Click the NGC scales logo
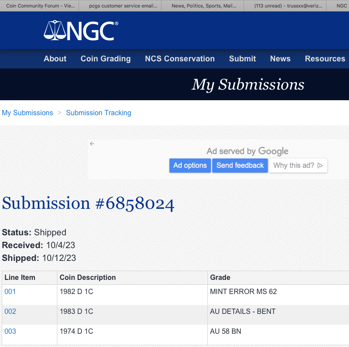The height and width of the screenshot is (347, 349). (80, 31)
